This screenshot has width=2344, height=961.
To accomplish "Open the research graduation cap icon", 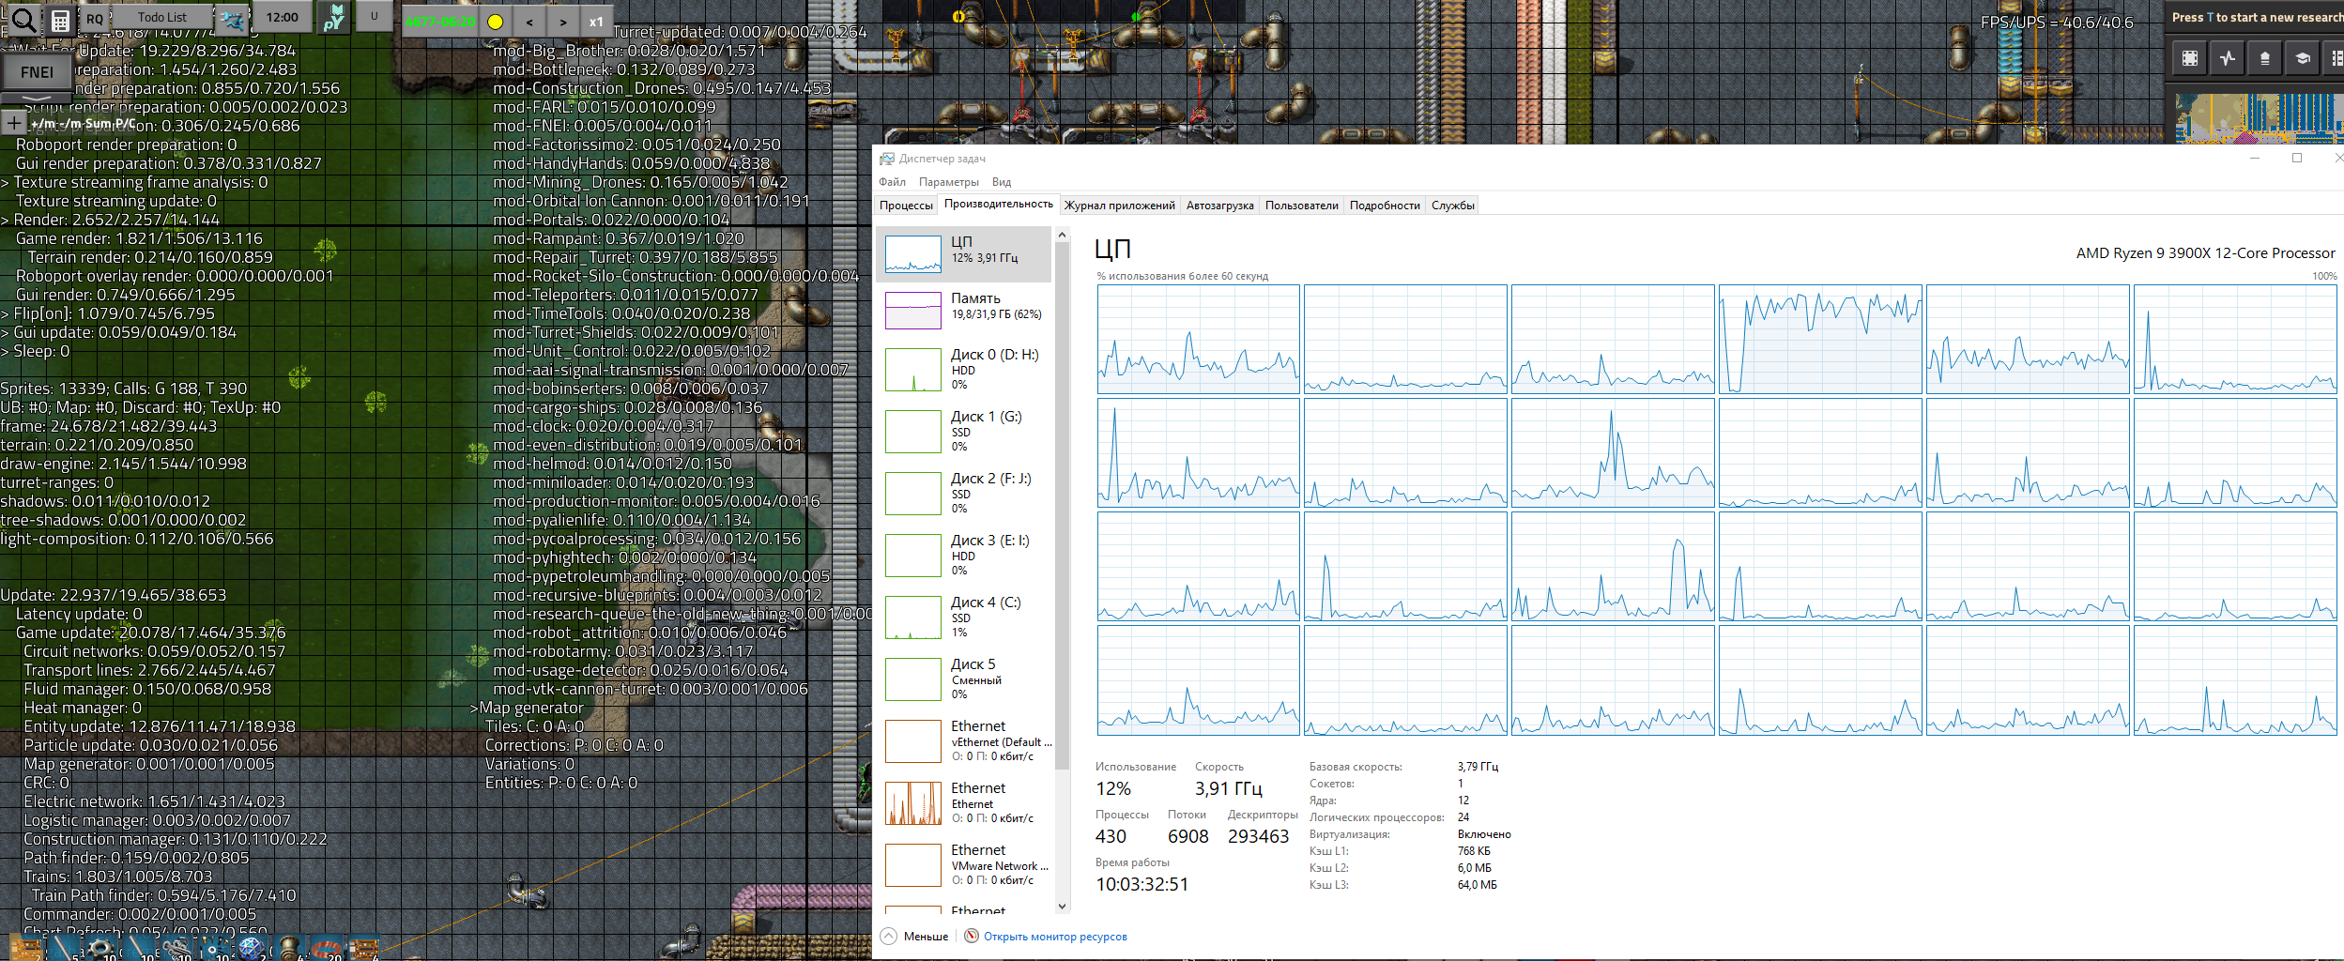I will coord(2302,58).
